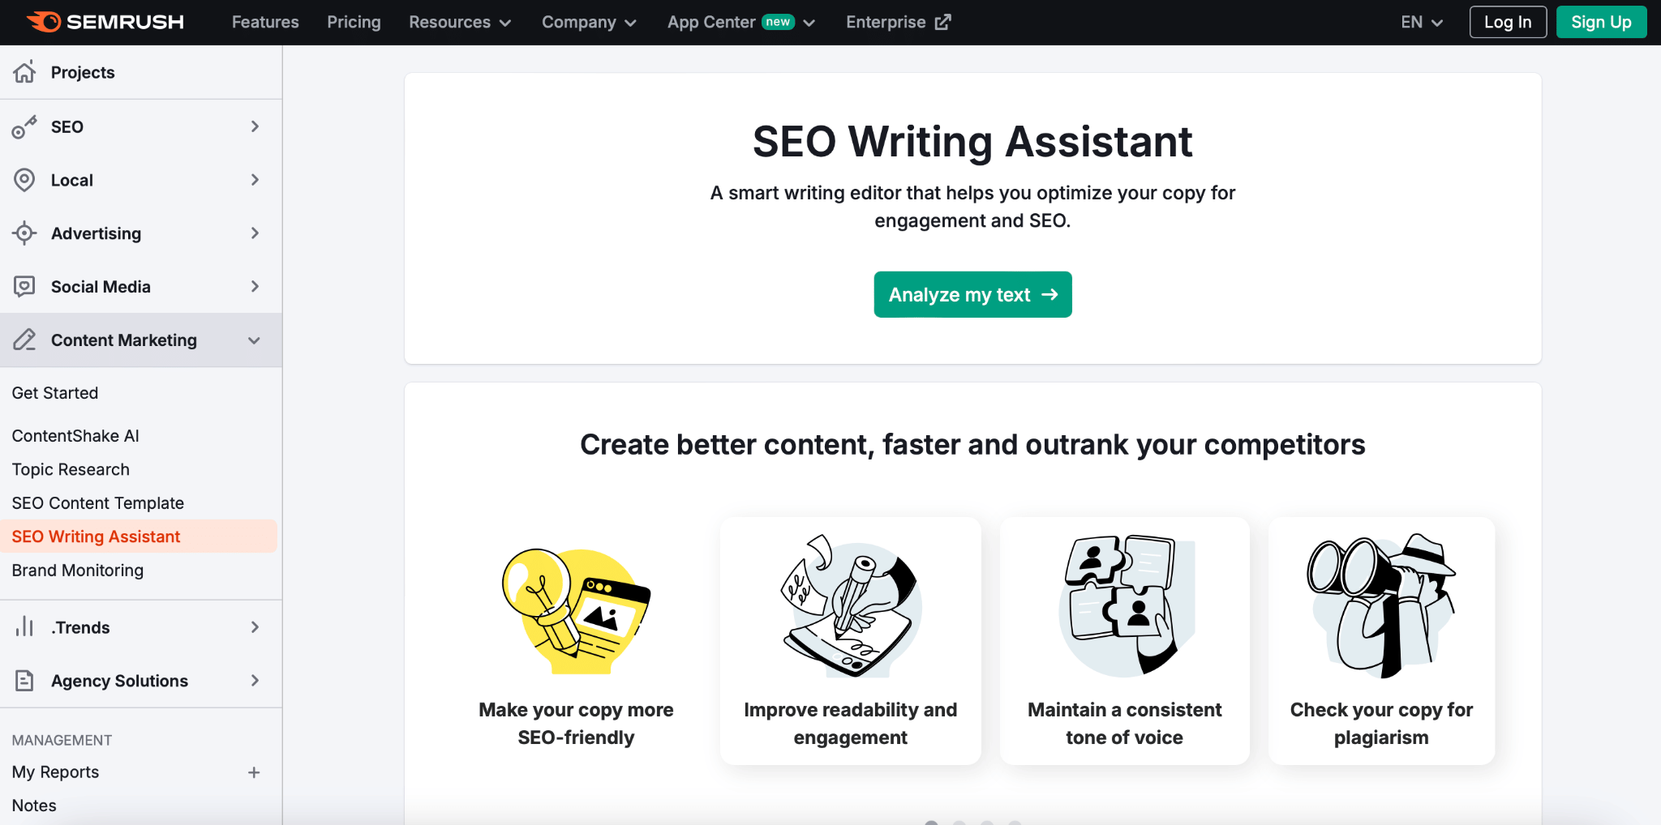Screen dimensions: 1661x825
Task: Select the .Trends bar-chart icon
Action: [25, 626]
